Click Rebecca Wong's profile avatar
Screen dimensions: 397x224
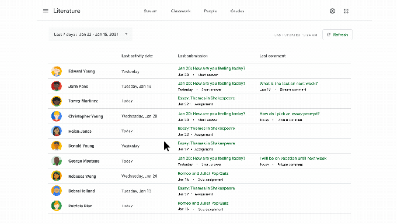[57, 176]
